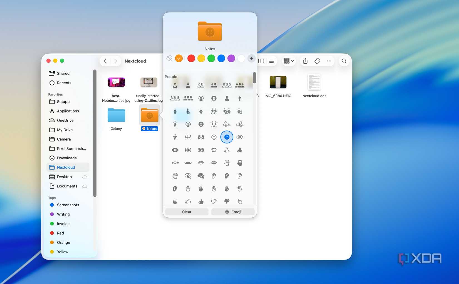Select the eye emoji for the folder
Screen dimensions: 459x284
240,137
